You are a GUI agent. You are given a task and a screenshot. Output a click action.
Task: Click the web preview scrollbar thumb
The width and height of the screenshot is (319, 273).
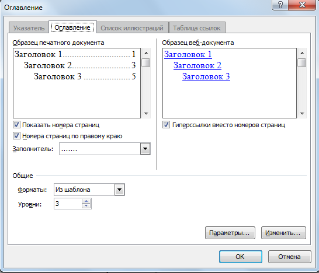pyautogui.click(x=302, y=62)
